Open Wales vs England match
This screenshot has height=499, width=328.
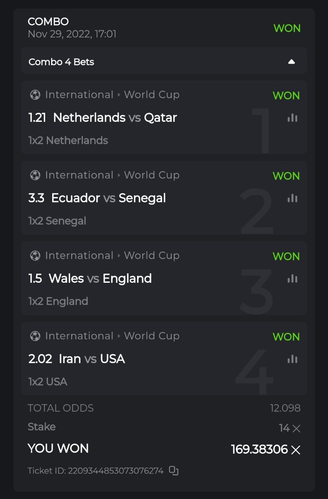point(100,278)
